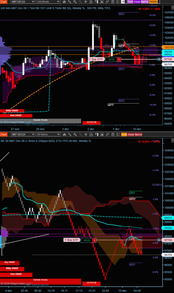This screenshot has width=174, height=293.
Task: Open properties list icon in bottom chart toolbar
Action: pos(118,135)
